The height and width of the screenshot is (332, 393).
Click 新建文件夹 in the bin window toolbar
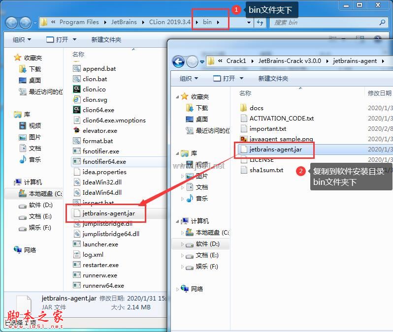[x=106, y=39]
